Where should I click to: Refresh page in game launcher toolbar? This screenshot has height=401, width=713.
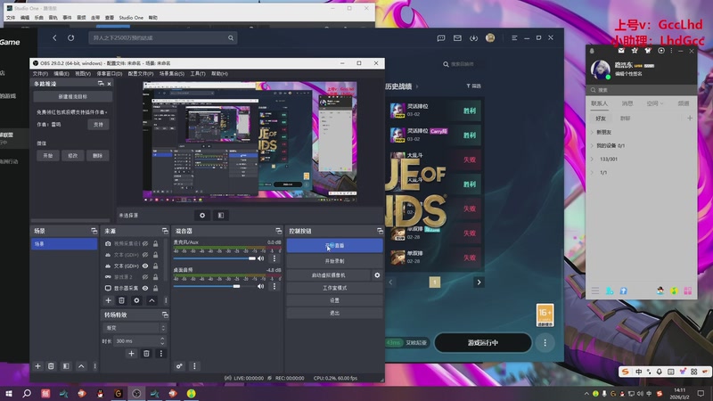[71, 37]
